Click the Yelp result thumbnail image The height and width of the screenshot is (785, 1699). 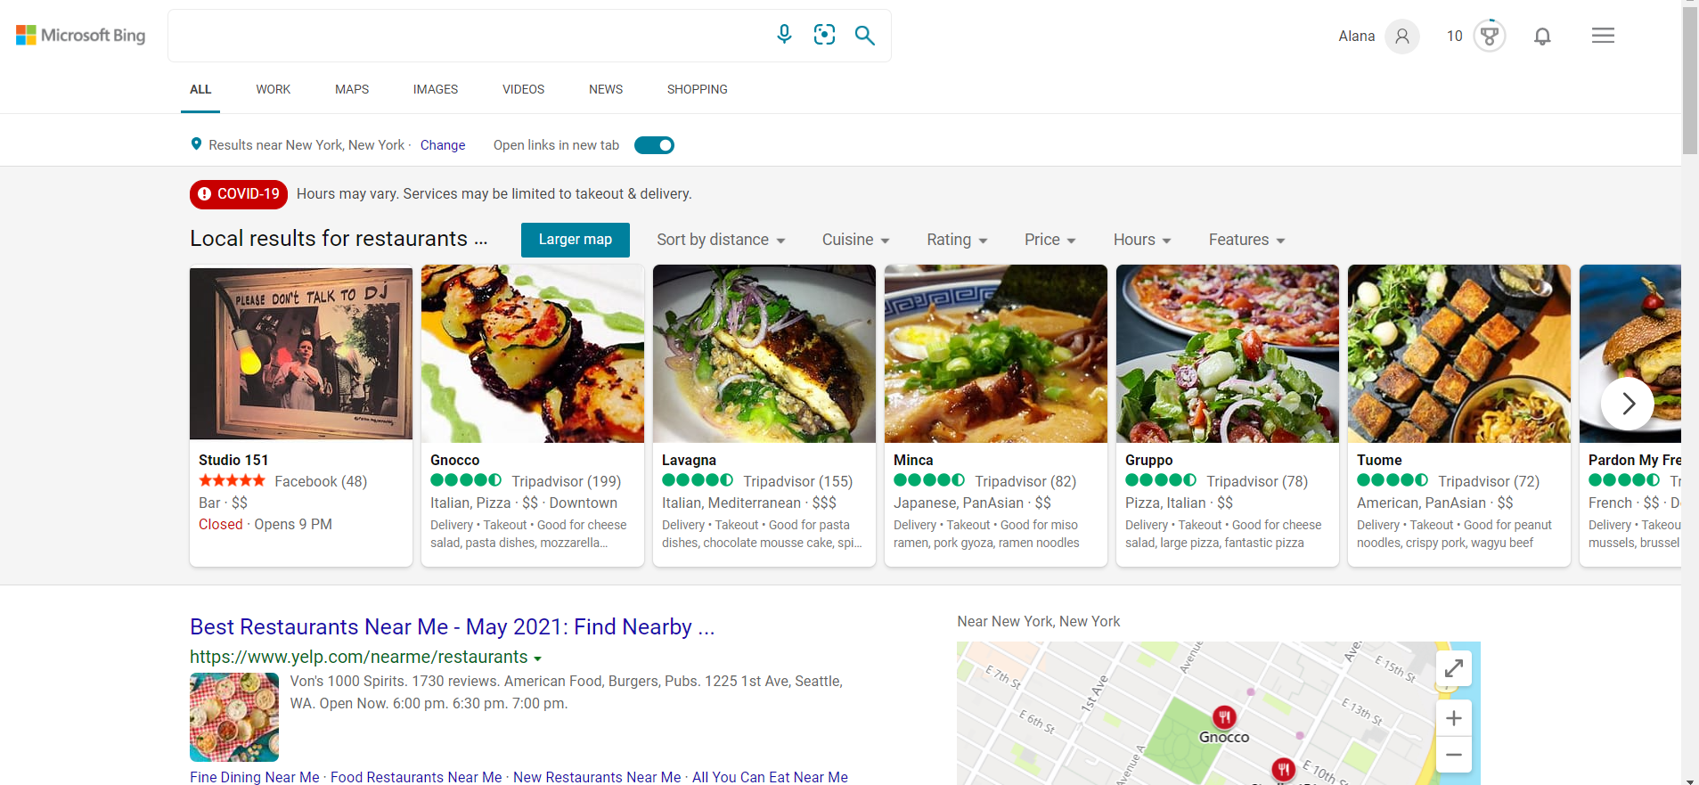click(x=234, y=717)
